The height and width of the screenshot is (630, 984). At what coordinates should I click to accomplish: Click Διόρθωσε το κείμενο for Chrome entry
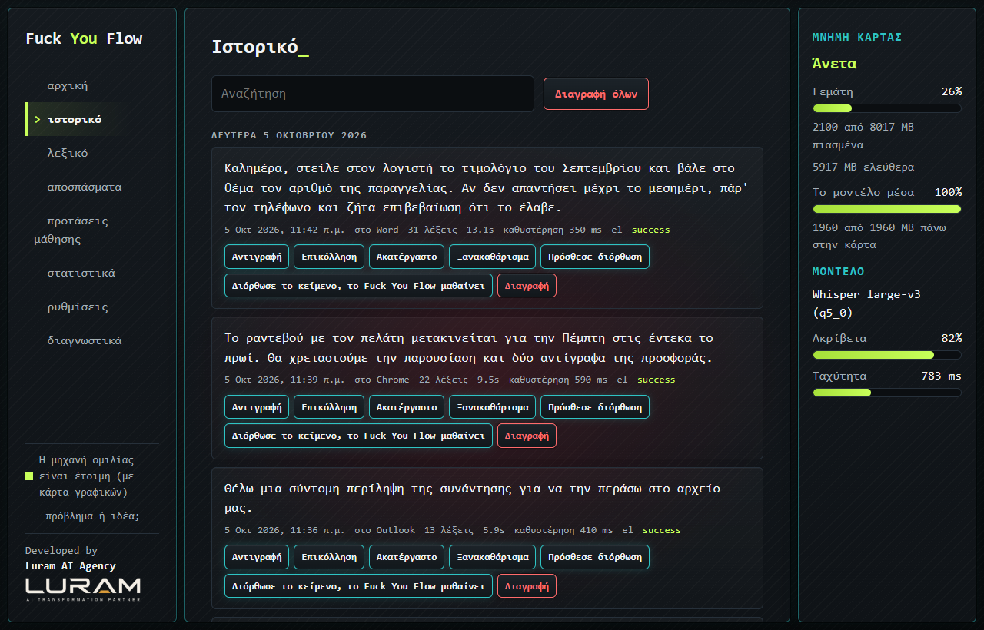pyautogui.click(x=358, y=436)
